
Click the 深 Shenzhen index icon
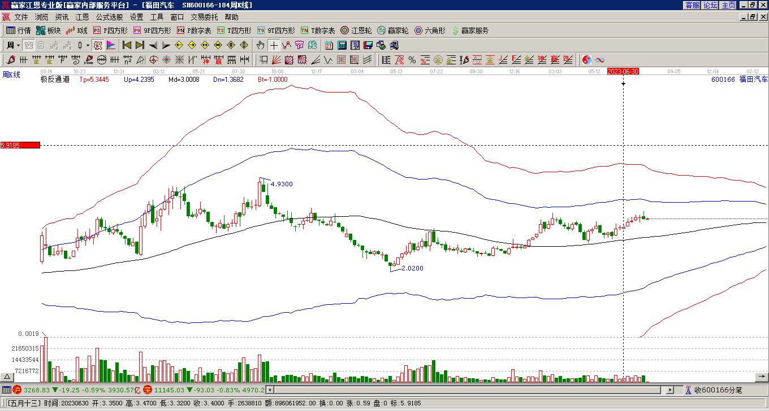[148, 390]
